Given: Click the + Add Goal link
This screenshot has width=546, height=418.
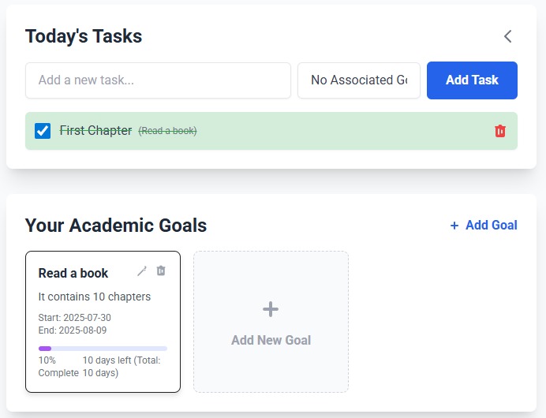Looking at the screenshot, I should pos(484,226).
